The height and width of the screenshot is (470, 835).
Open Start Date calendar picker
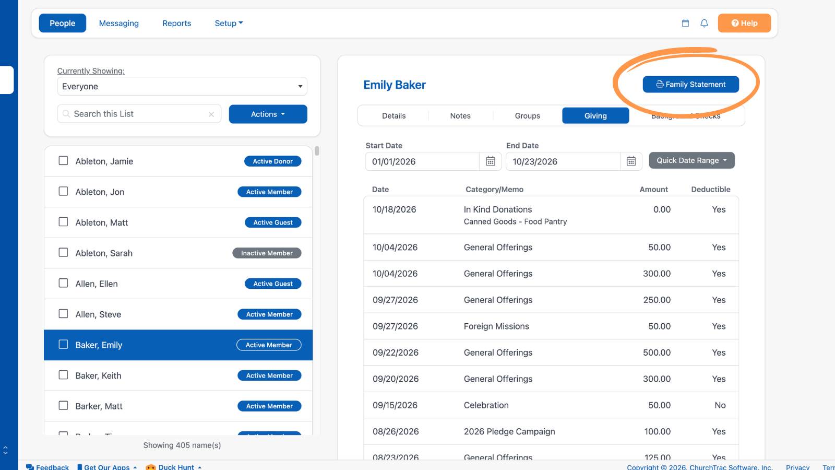coord(491,161)
